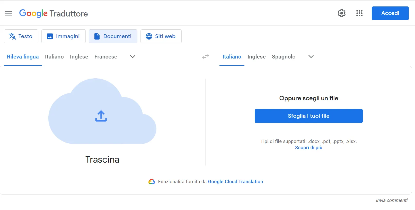The image size is (415, 210).
Task: Choose Francese as source language
Action: click(x=106, y=57)
